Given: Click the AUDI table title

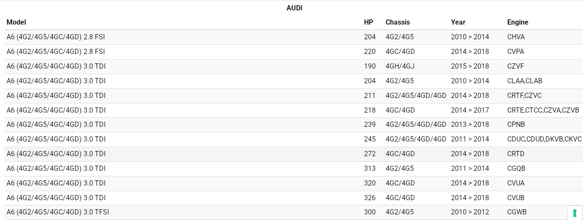Looking at the screenshot, I should pos(294,8).
